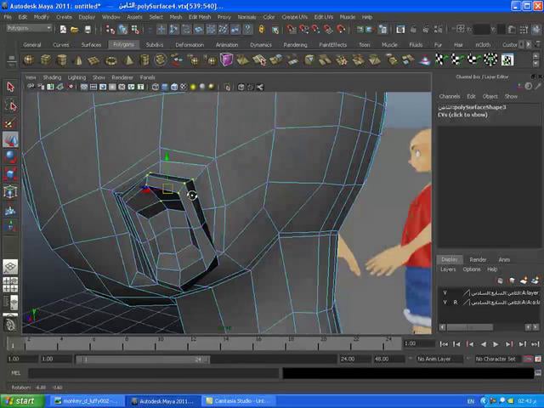The image size is (544, 408).
Task: Open the No Character Set dropdown
Action: (496, 359)
